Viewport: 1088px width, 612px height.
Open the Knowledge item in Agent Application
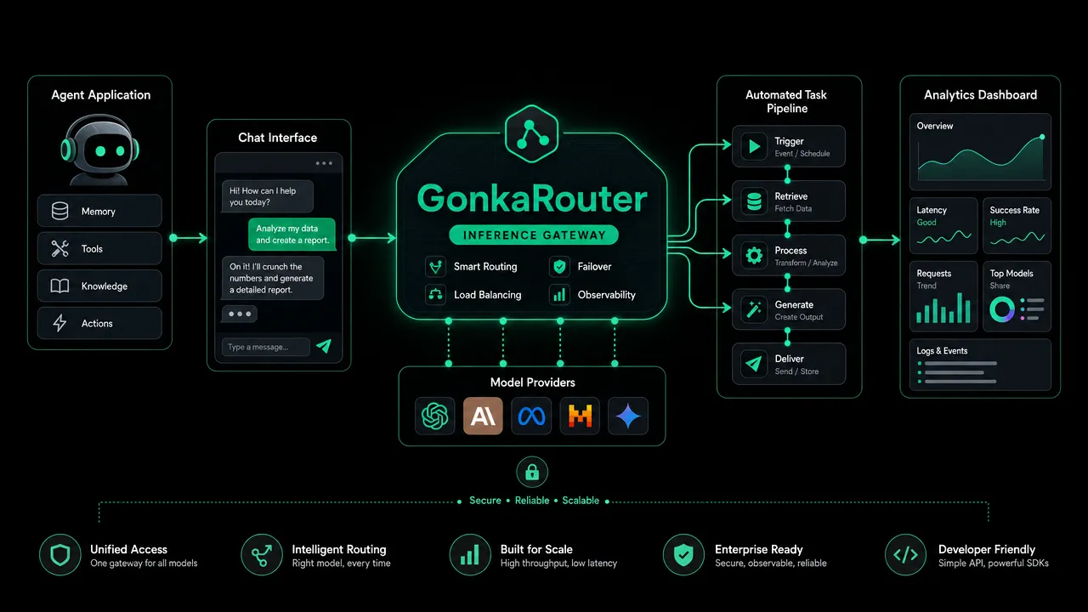(x=99, y=286)
